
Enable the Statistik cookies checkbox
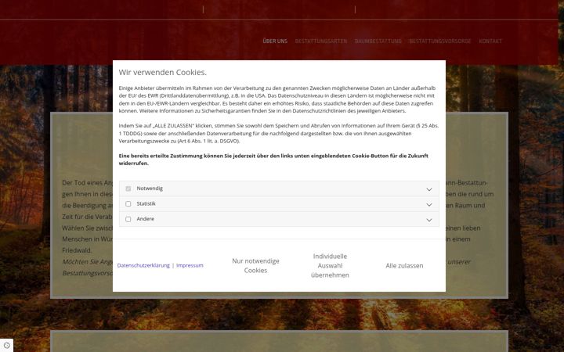128,203
